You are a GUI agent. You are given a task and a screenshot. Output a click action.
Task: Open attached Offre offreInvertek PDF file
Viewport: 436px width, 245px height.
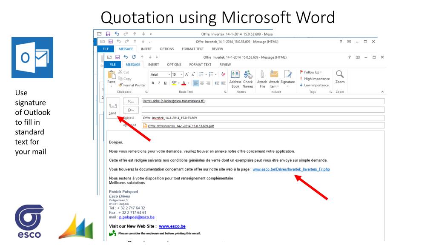tap(178, 126)
